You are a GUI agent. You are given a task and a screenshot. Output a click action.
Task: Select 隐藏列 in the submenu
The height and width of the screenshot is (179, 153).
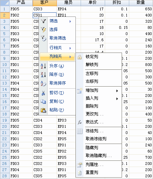point(99,148)
